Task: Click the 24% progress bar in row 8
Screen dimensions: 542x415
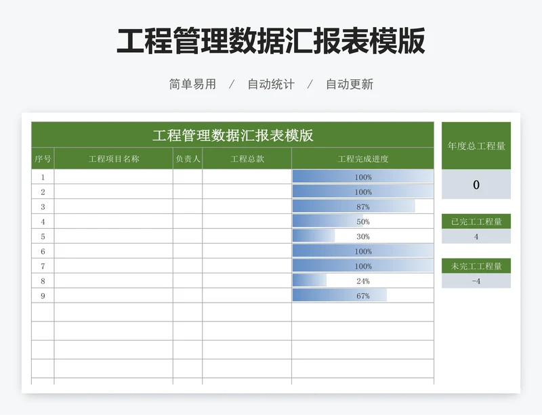Action: pos(310,281)
